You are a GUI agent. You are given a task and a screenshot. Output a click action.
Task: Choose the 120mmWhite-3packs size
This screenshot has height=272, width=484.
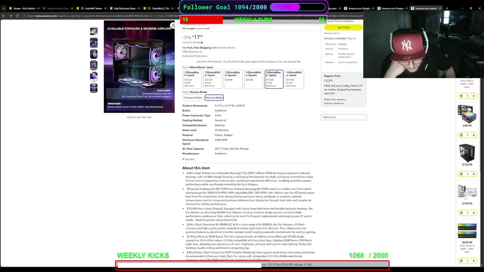click(x=253, y=79)
